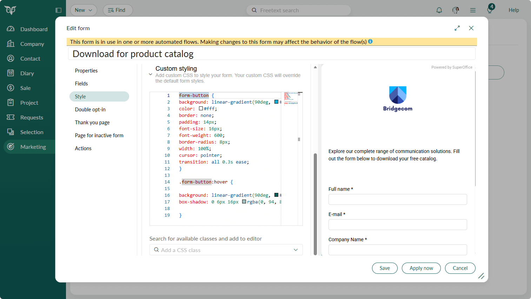
Task: Open the profile avatar menu
Action: (455, 10)
